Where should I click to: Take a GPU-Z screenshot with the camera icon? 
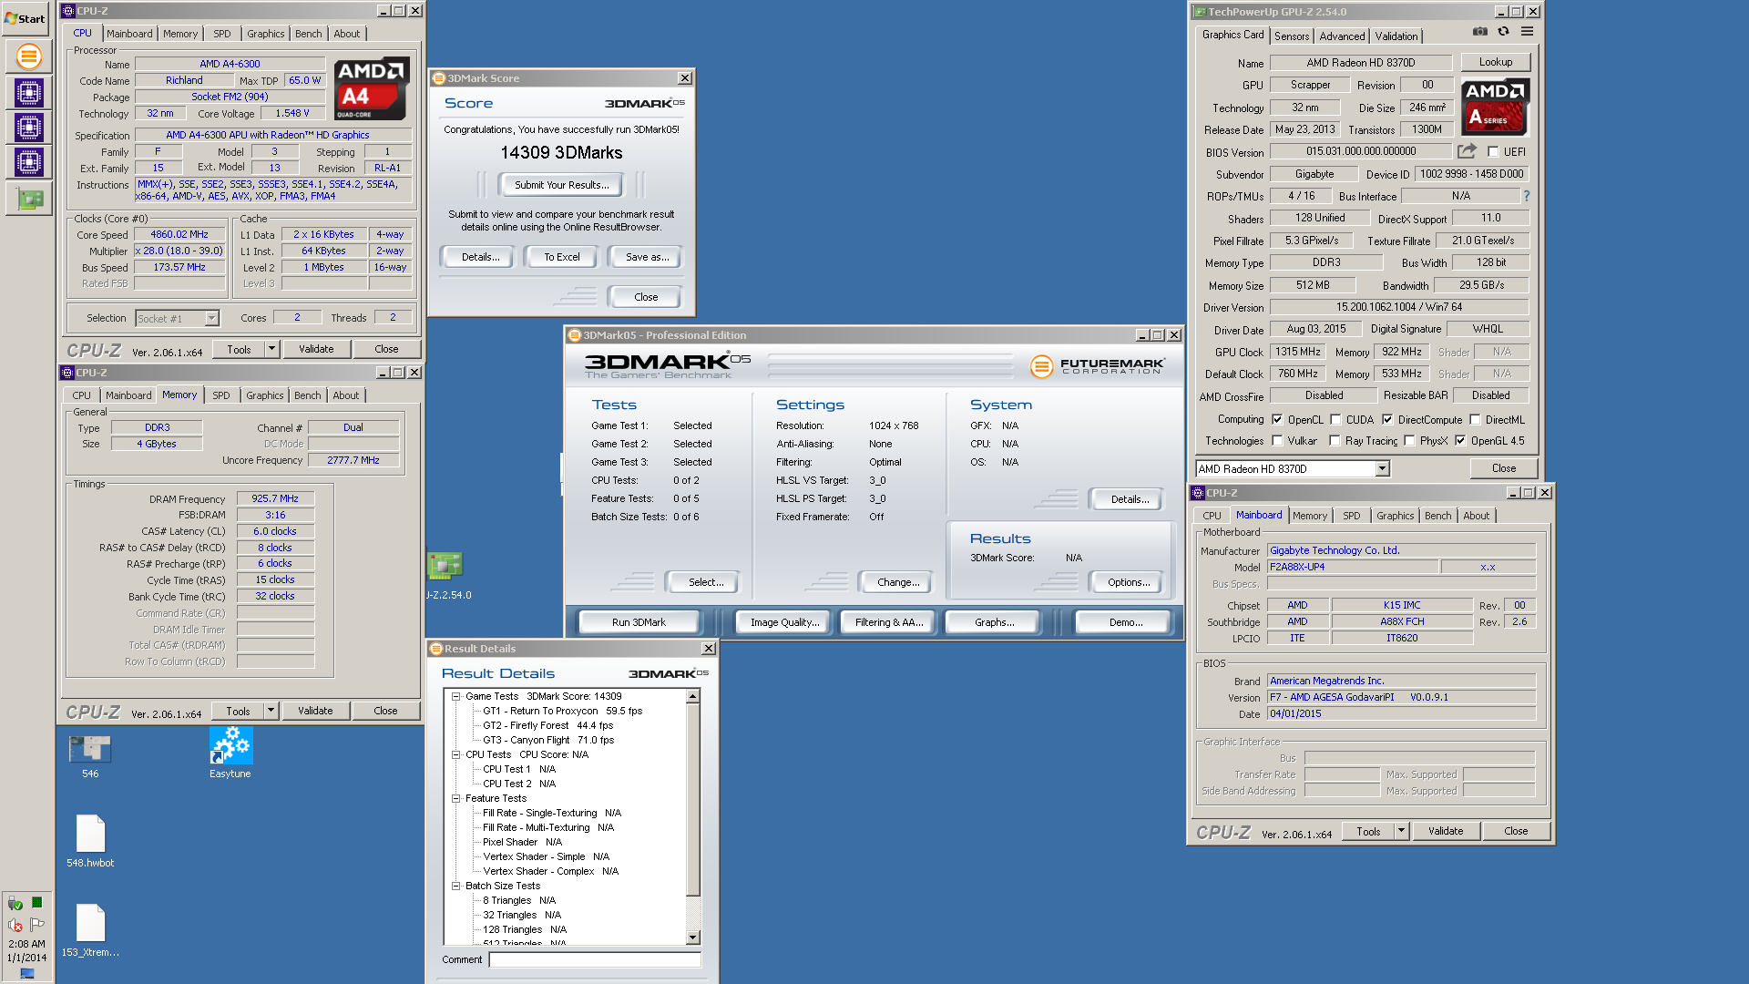pyautogui.click(x=1480, y=32)
